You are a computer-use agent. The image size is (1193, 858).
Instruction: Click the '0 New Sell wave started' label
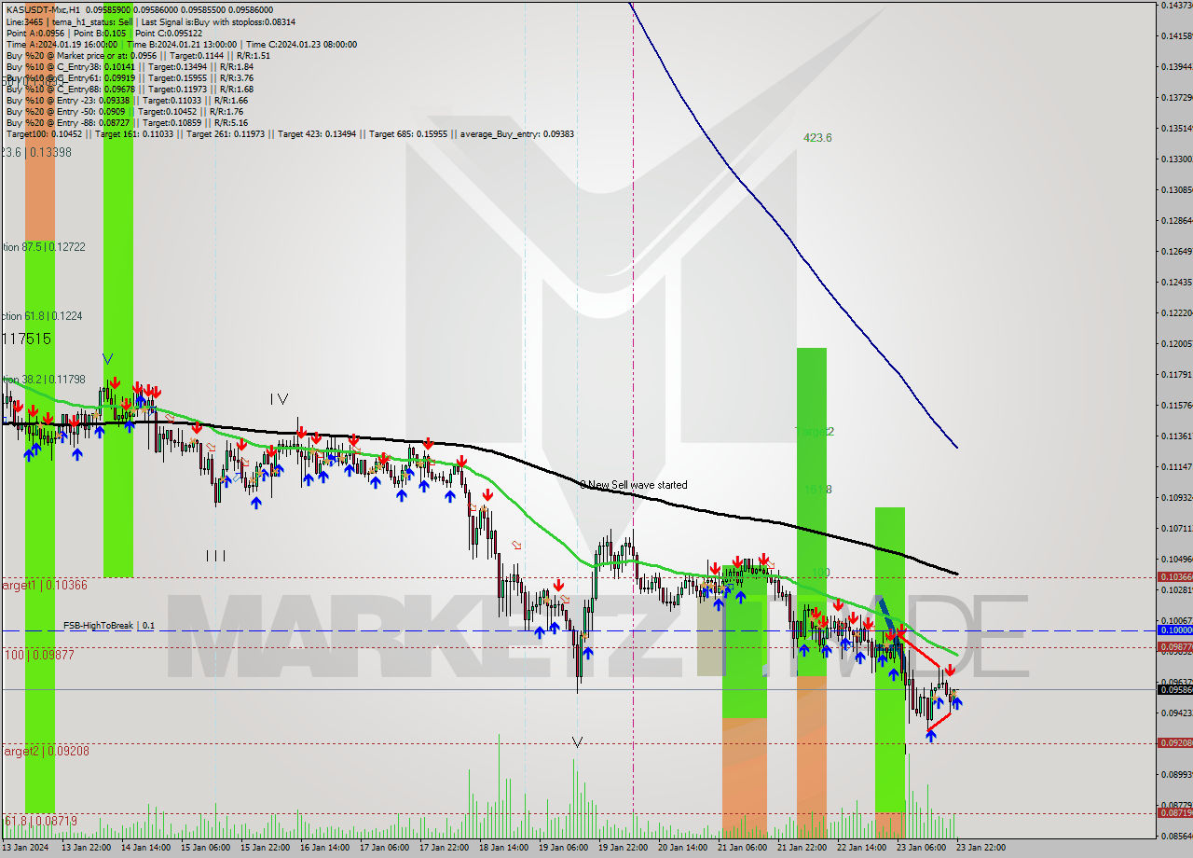point(633,485)
